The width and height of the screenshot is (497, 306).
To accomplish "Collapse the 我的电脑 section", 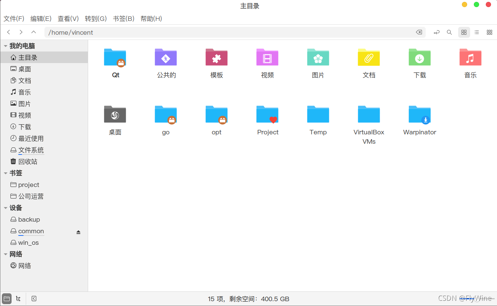I will (6, 46).
